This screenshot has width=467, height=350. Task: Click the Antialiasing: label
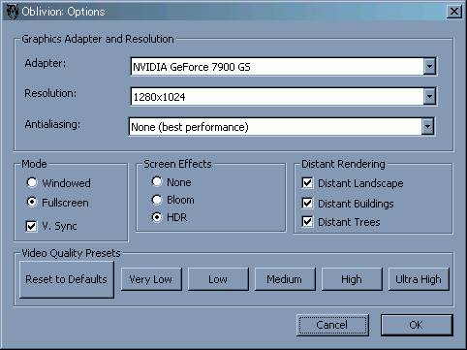pos(52,124)
